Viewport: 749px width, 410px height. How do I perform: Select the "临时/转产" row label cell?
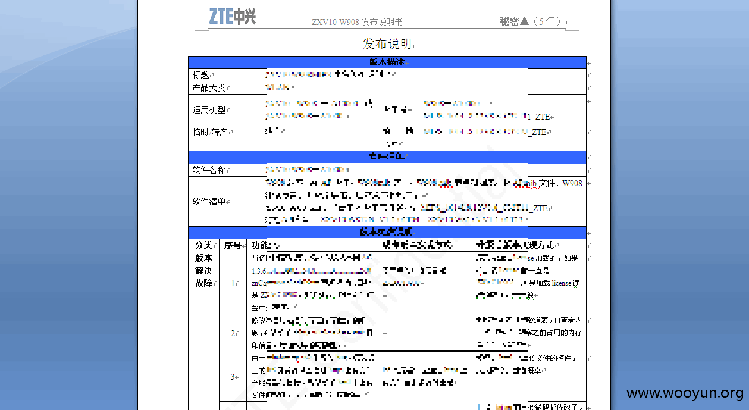(x=225, y=138)
